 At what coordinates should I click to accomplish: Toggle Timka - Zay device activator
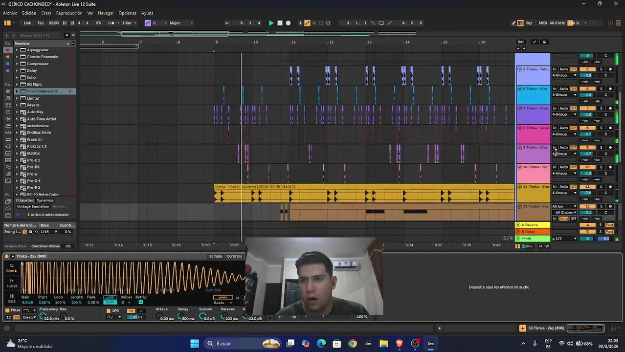[7, 256]
